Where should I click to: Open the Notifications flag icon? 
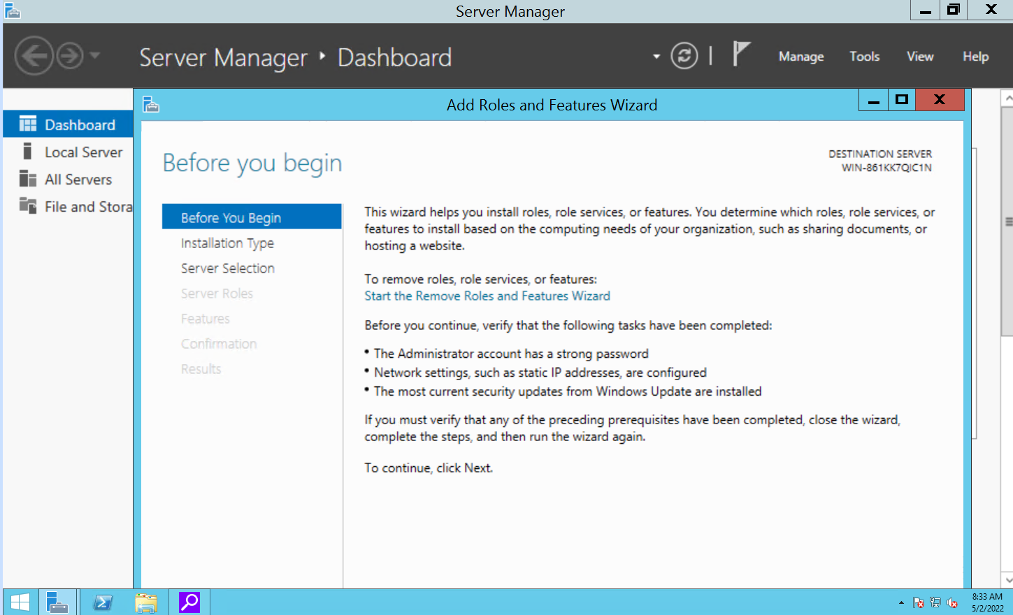click(741, 54)
